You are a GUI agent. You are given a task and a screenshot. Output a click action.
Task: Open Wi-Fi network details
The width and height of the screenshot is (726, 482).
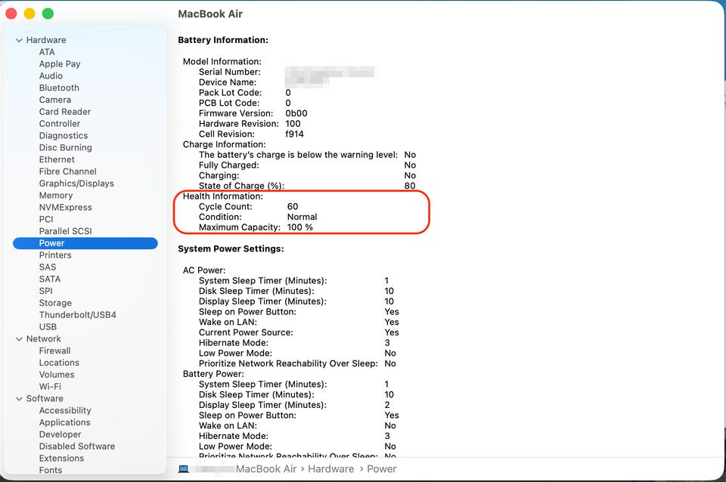point(50,387)
